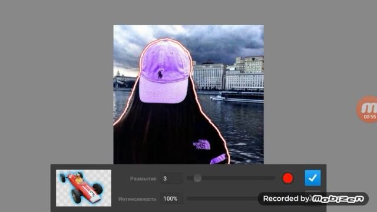The height and width of the screenshot is (212, 377).
Task: Click the Интенсивность value field showing 100%
Action: pos(171,199)
